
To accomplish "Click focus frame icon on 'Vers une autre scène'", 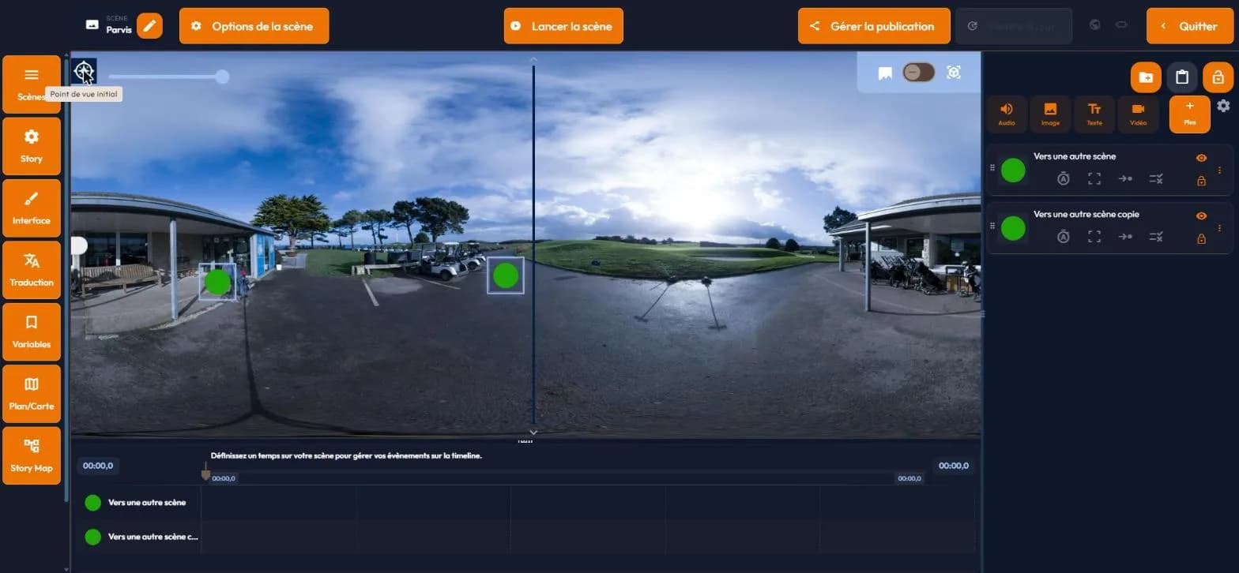I will coord(1094,179).
